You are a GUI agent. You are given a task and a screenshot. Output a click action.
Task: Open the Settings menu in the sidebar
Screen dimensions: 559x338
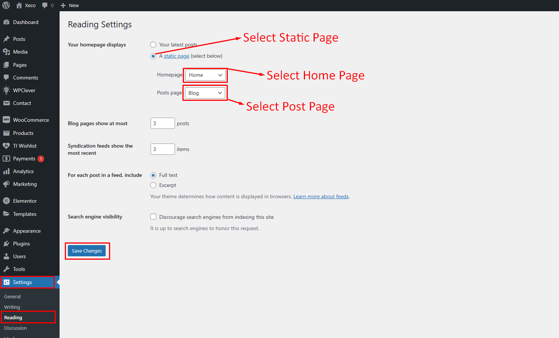pyautogui.click(x=22, y=282)
